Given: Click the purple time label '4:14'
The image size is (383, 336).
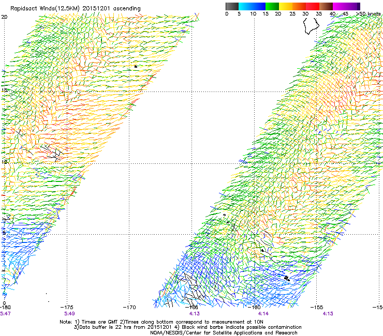Looking at the screenshot, I should coord(263,314).
